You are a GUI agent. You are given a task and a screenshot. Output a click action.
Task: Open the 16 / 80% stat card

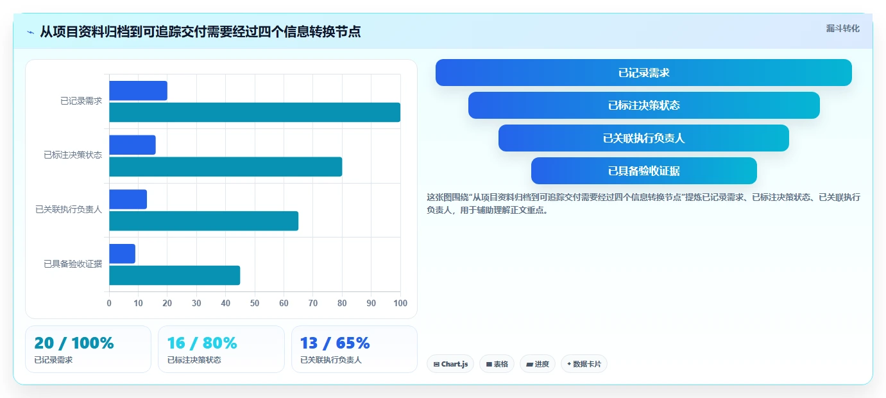pos(221,349)
